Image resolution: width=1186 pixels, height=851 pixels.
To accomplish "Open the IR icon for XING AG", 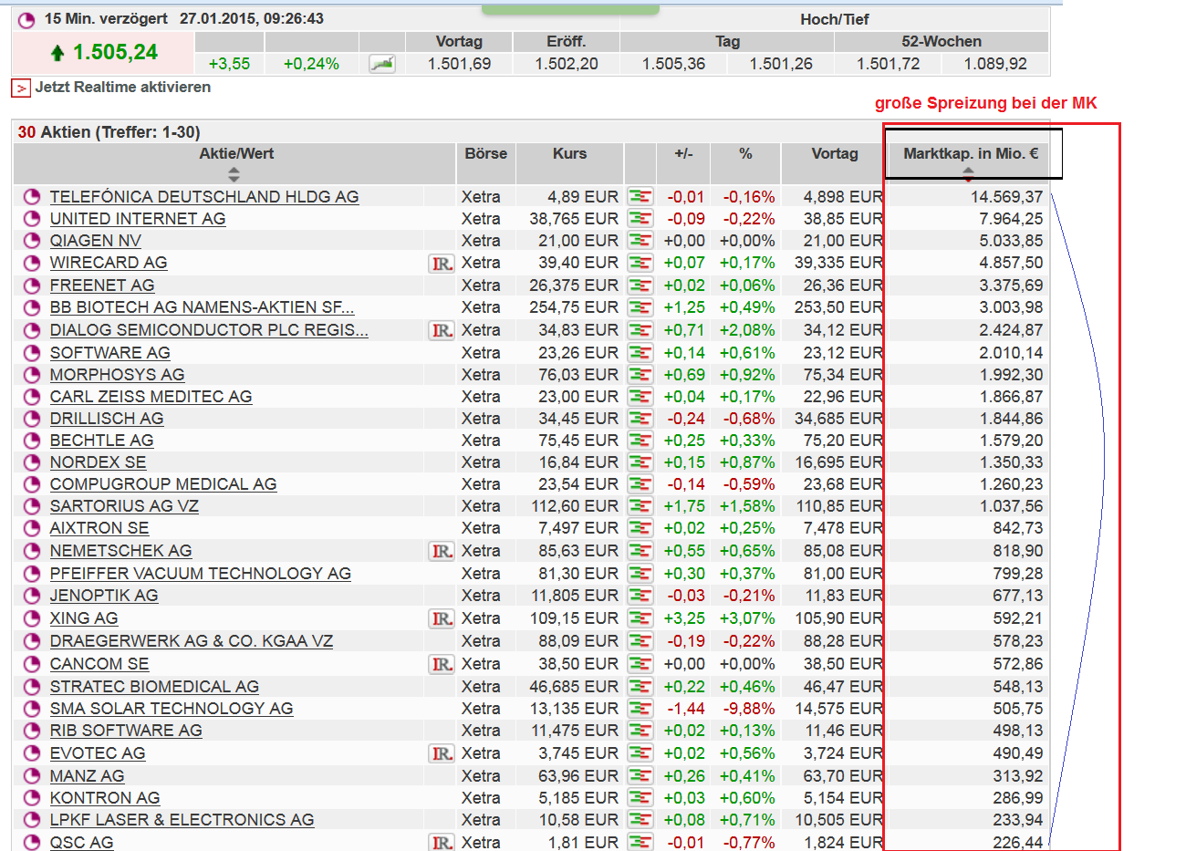I will tap(442, 618).
